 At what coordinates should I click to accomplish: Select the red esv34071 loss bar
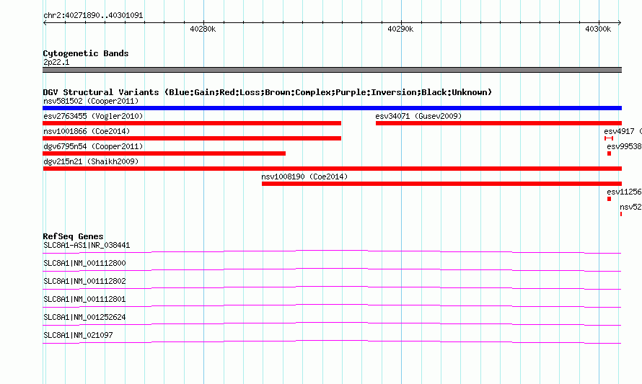(x=498, y=123)
